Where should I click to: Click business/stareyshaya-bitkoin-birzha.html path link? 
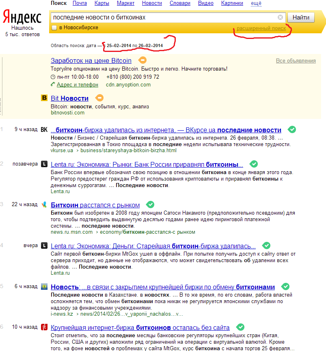[x=128, y=151]
